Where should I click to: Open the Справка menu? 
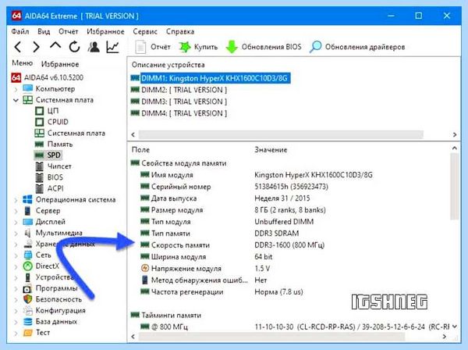pyautogui.click(x=180, y=31)
